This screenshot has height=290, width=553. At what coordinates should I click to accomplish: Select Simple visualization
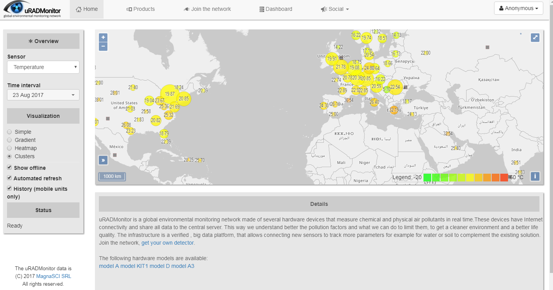(9, 132)
